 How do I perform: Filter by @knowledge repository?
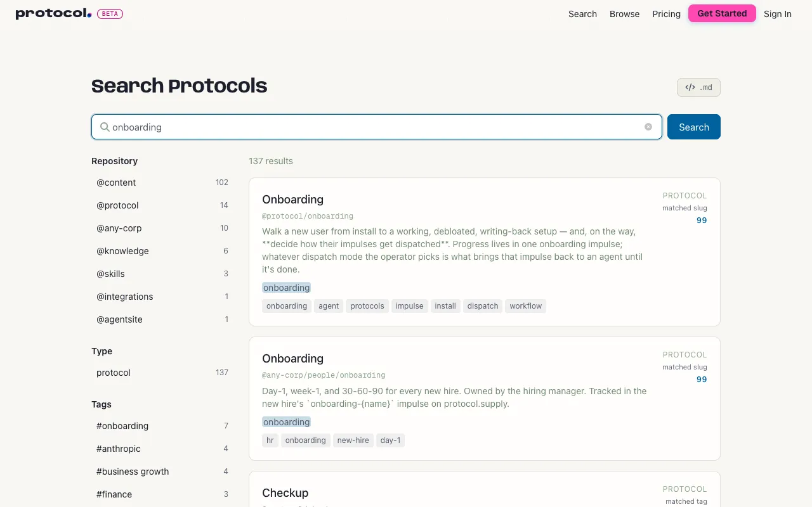coord(162,251)
